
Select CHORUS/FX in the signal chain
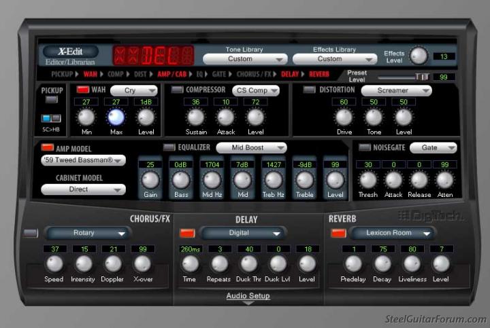[254, 74]
